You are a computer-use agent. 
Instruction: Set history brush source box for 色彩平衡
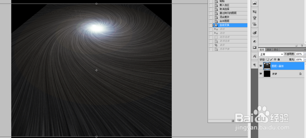point(211,49)
